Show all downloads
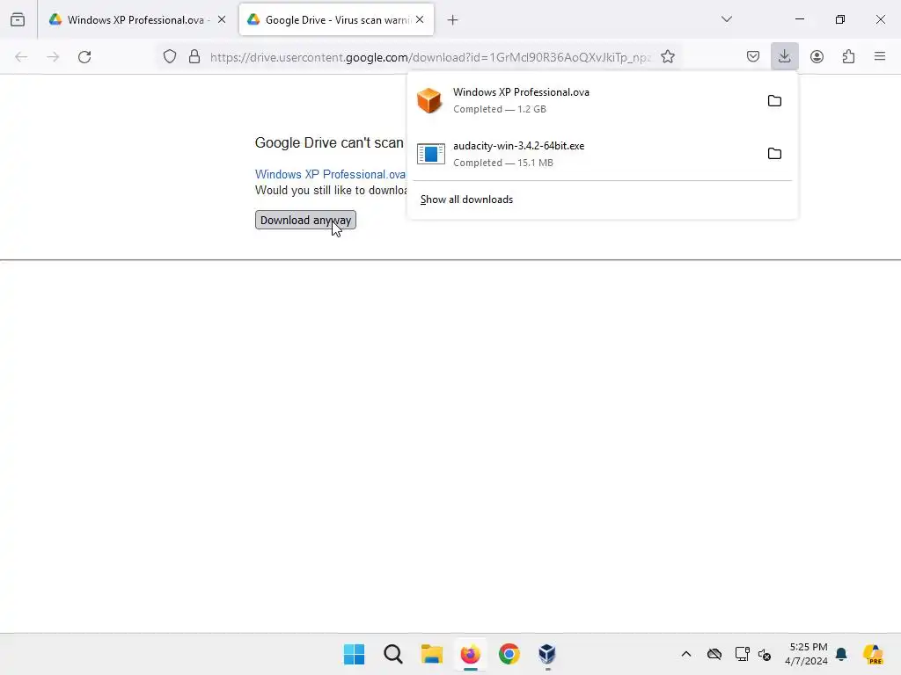This screenshot has width=901, height=675. point(466,200)
